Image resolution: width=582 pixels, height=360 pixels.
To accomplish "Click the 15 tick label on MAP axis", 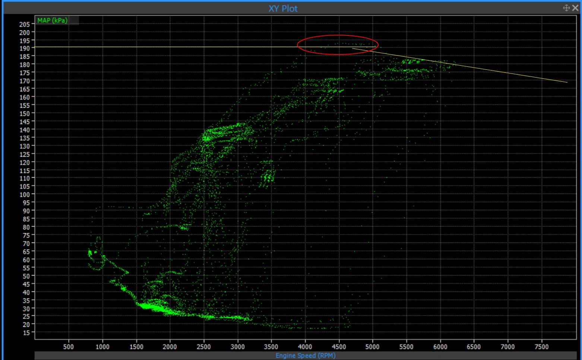I will coord(26,333).
